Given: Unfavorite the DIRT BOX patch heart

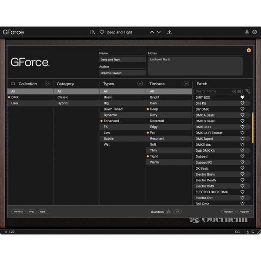Looking at the screenshot, I should [x=242, y=97].
